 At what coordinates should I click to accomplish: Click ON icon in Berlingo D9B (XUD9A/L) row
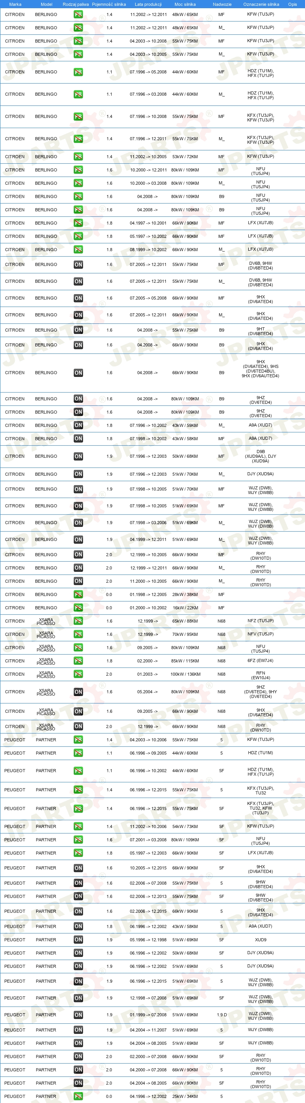[x=78, y=457]
